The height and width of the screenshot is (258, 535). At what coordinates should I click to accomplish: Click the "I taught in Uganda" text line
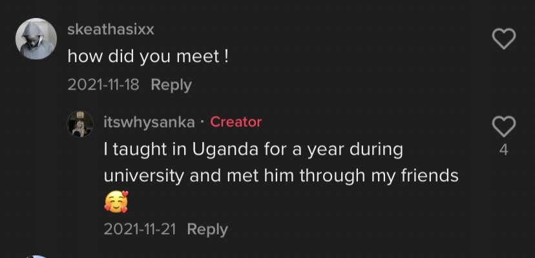point(253,149)
